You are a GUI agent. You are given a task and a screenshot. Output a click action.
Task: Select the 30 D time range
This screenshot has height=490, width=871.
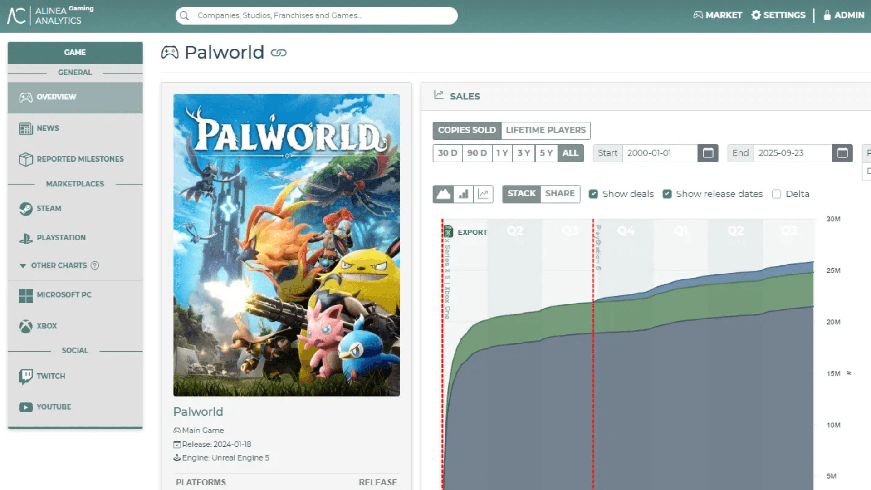click(x=448, y=153)
